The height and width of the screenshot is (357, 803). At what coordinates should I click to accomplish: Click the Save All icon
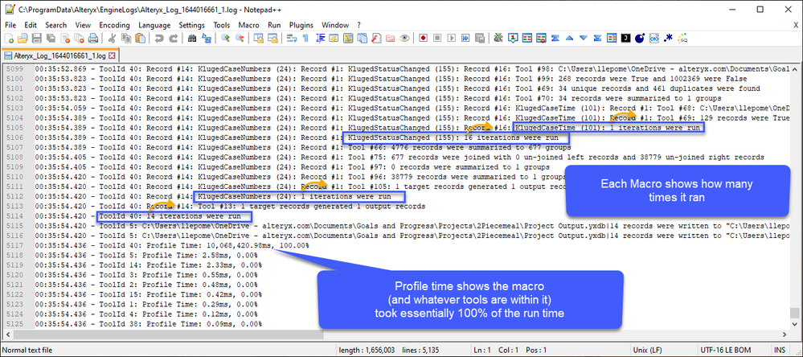pos(51,38)
